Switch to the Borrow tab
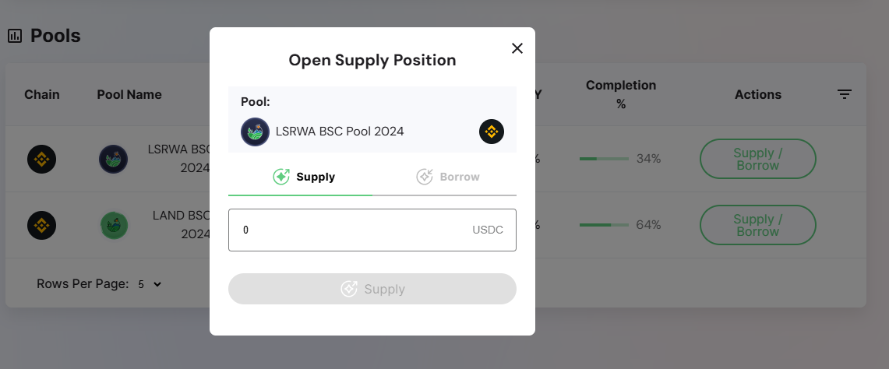This screenshot has width=889, height=369. [x=448, y=177]
